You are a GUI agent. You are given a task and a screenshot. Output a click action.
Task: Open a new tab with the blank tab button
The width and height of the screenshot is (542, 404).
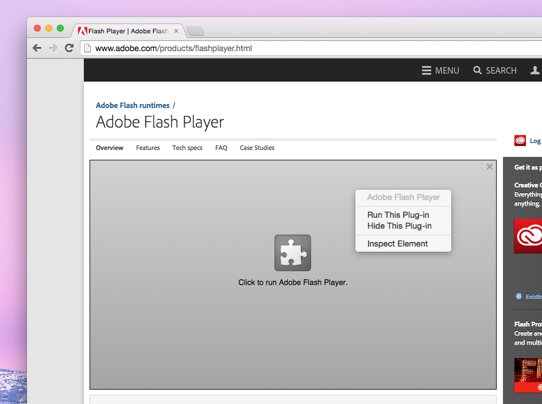[x=195, y=31]
